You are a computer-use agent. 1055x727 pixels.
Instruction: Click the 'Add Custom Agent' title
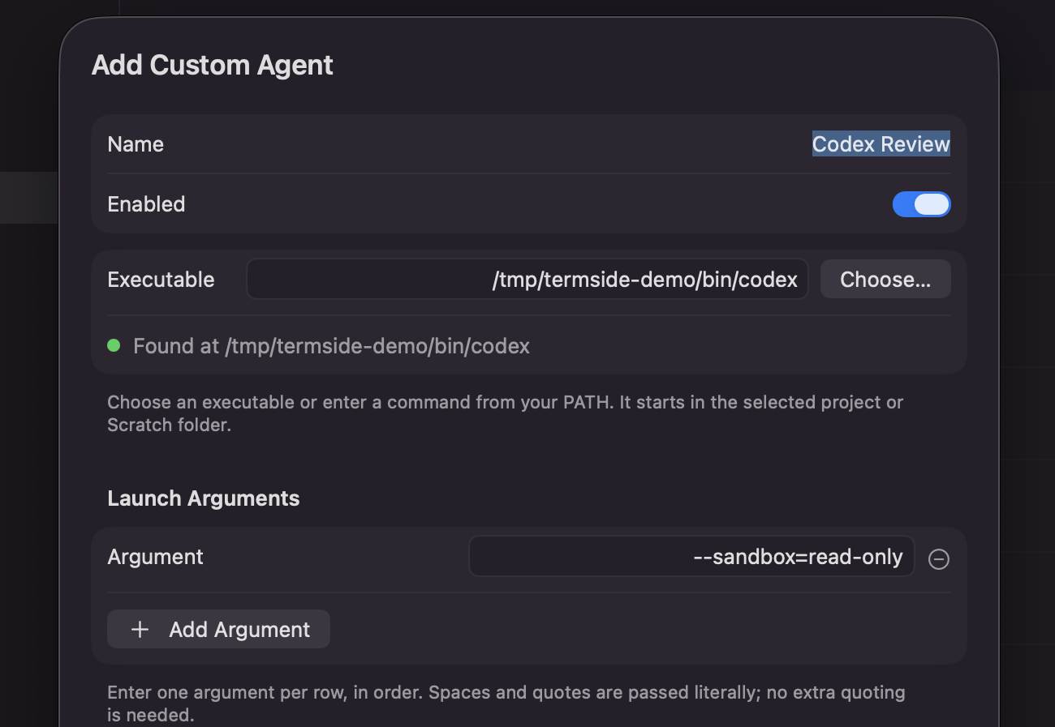coord(213,65)
